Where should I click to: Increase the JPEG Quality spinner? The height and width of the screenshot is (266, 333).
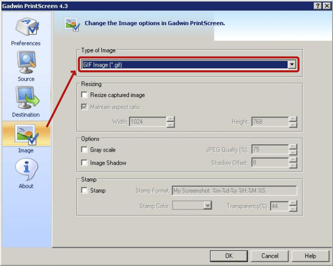pos(293,146)
